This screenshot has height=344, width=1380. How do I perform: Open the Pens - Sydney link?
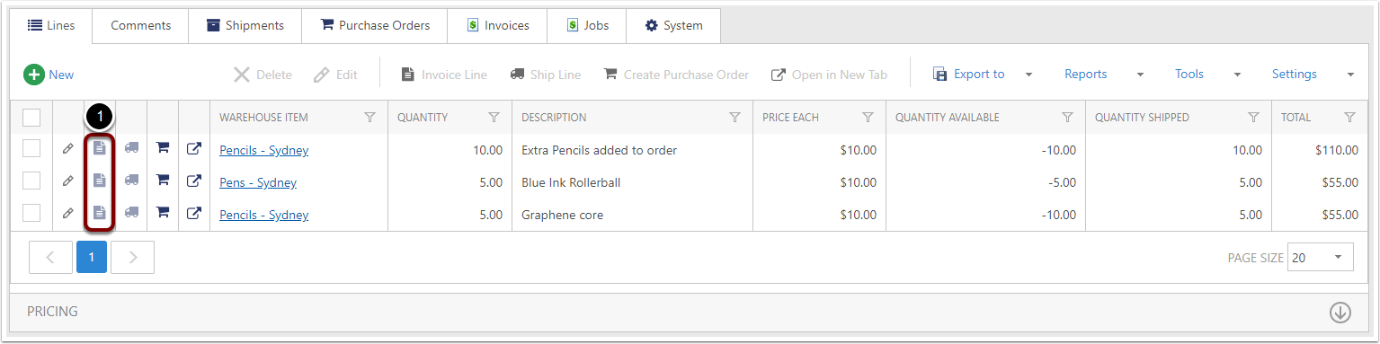pos(258,182)
